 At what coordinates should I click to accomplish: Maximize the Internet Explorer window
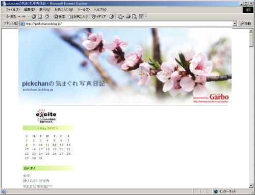coord(246,4)
